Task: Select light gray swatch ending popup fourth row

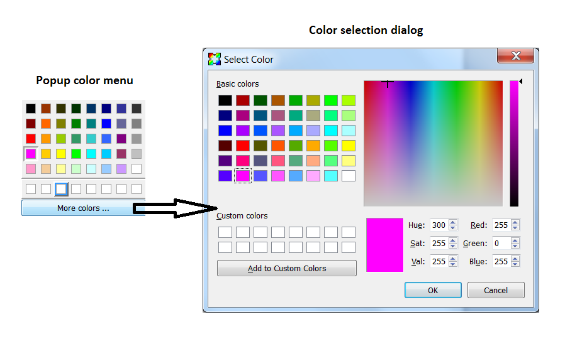Action: [x=137, y=154]
